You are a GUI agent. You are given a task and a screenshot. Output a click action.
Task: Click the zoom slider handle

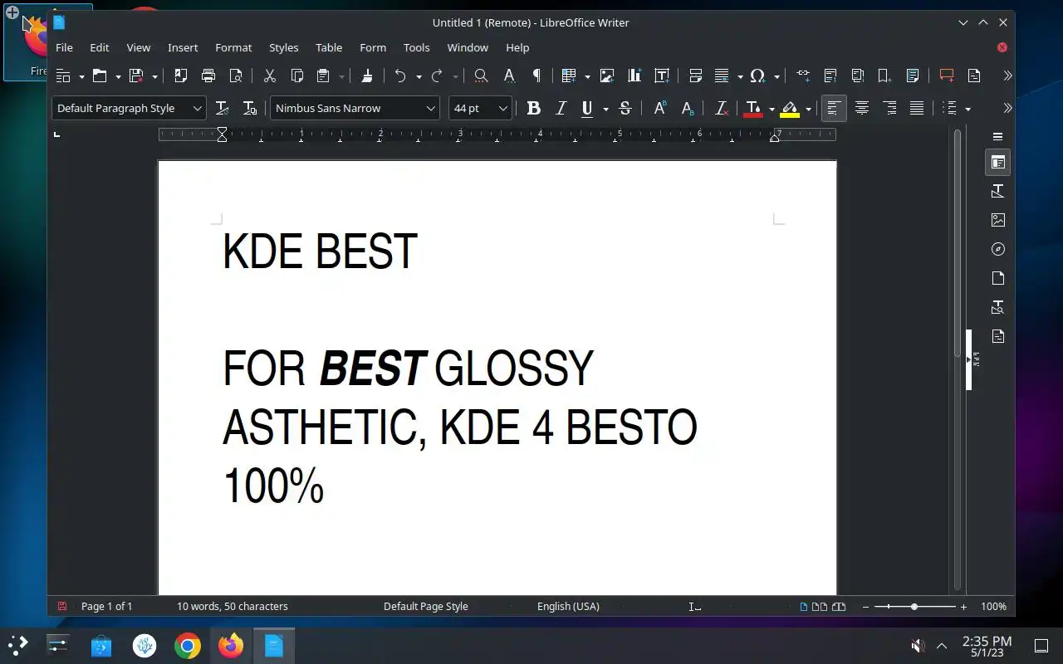(x=914, y=607)
